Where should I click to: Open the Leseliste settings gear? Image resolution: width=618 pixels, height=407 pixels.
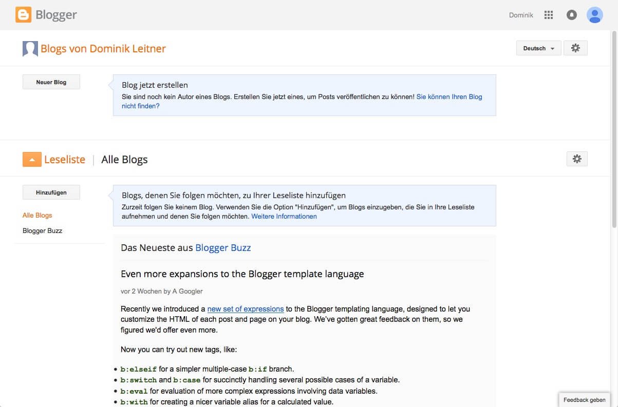click(577, 159)
